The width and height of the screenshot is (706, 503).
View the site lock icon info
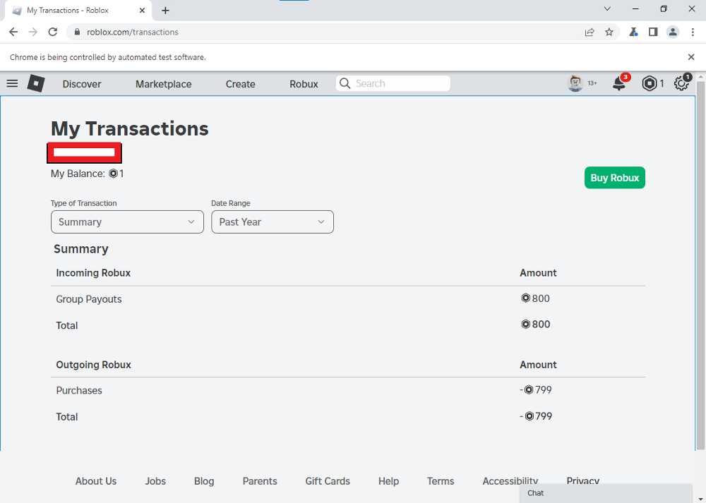[77, 32]
